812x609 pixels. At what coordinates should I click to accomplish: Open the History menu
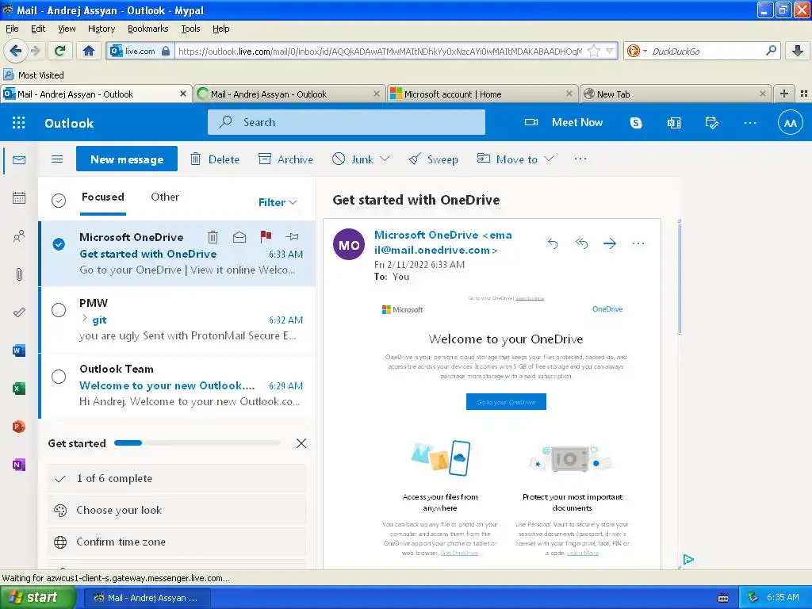click(x=101, y=29)
